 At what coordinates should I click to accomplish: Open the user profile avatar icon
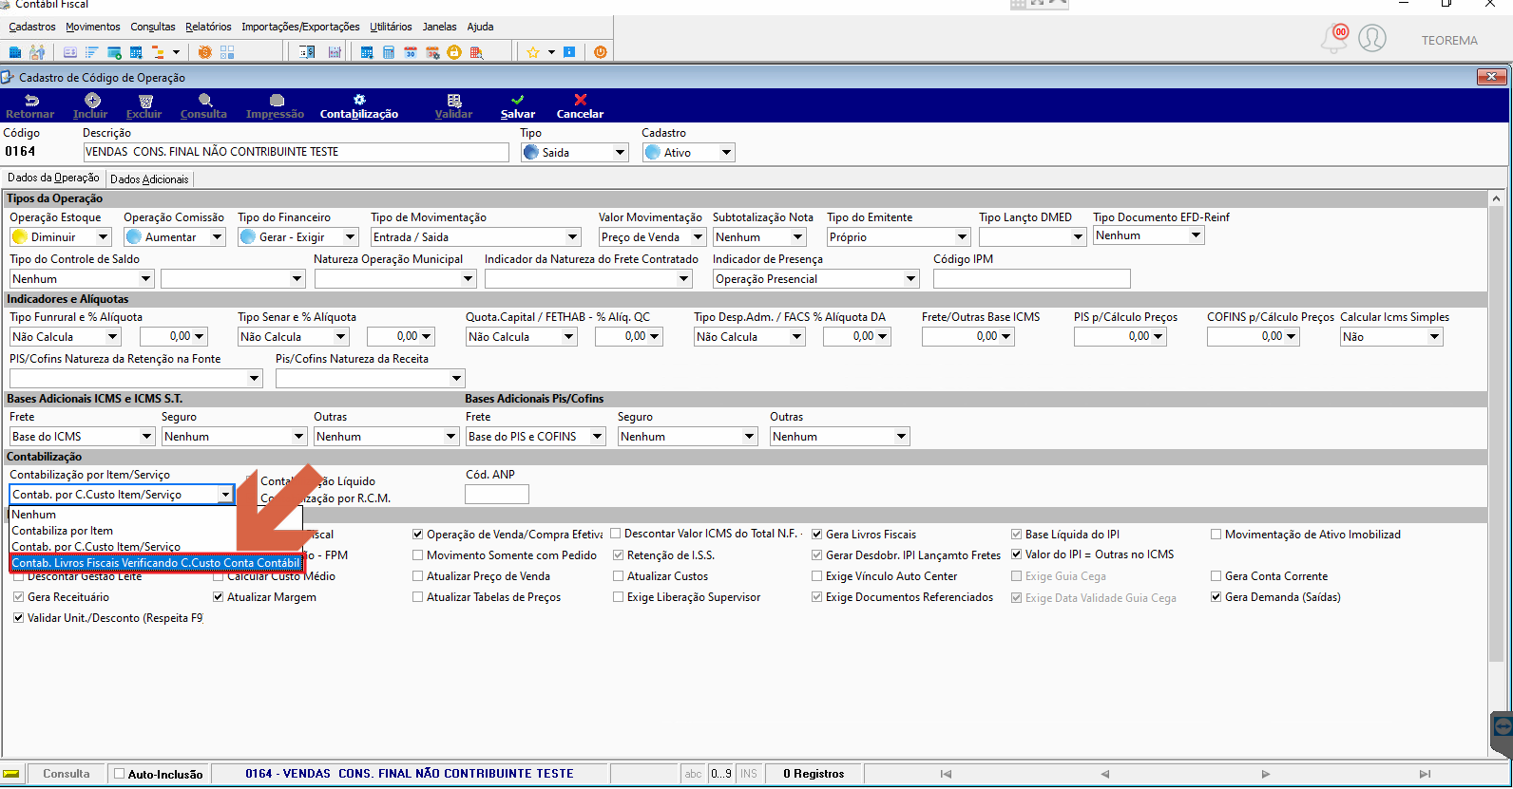pos(1371,38)
